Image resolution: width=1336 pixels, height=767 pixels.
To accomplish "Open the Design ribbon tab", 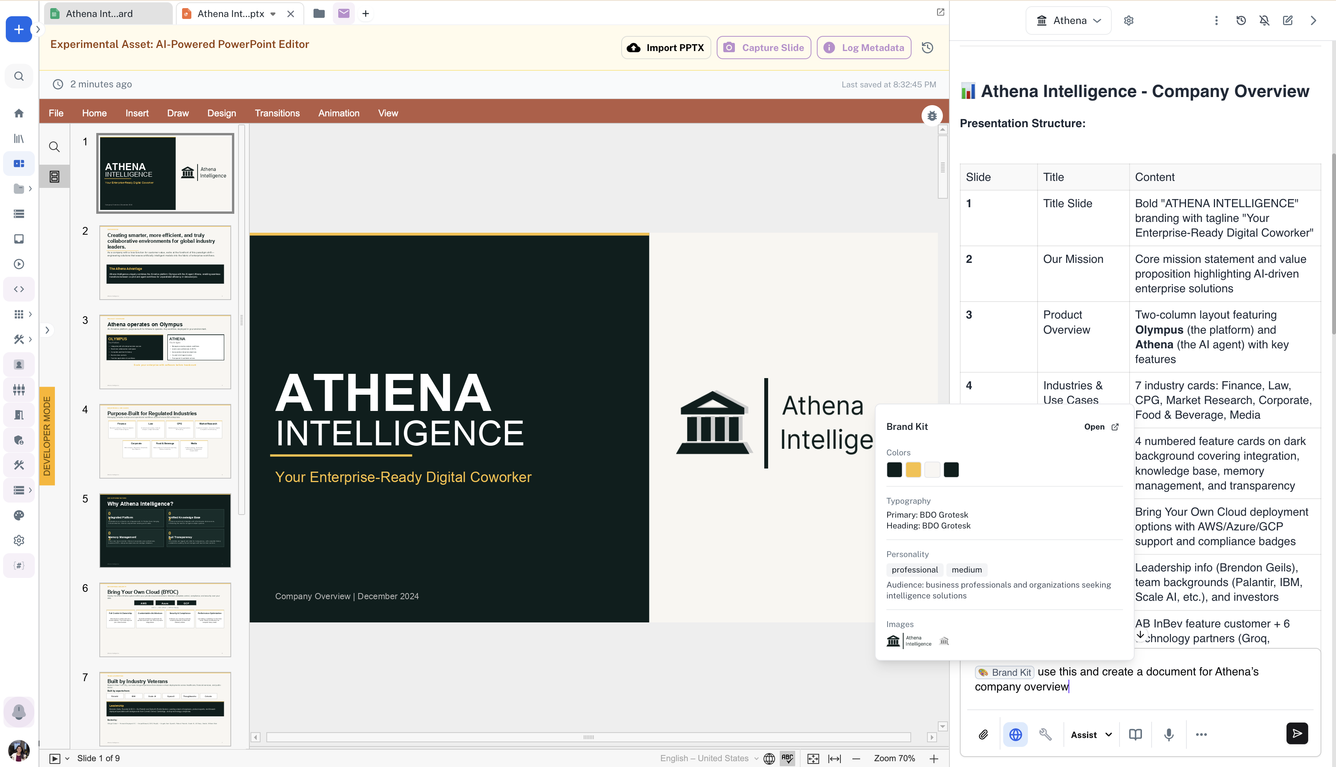I will point(221,113).
